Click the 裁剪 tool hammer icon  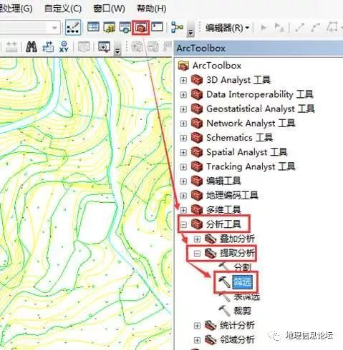[224, 311]
